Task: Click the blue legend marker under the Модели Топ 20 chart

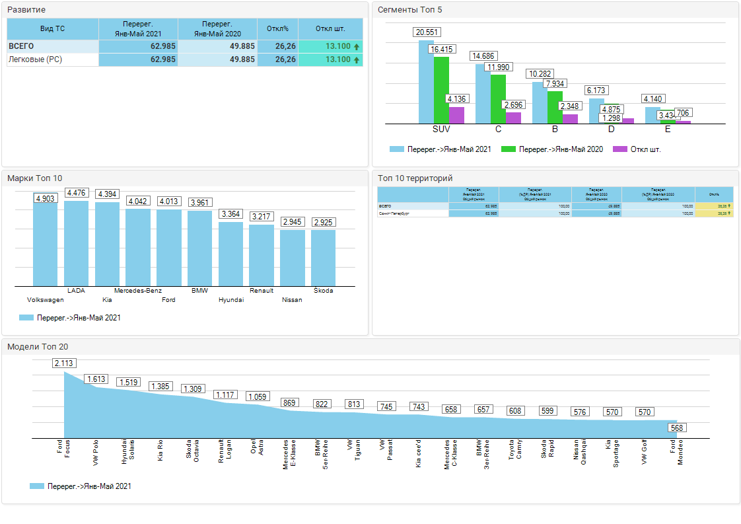Action: click(x=37, y=486)
